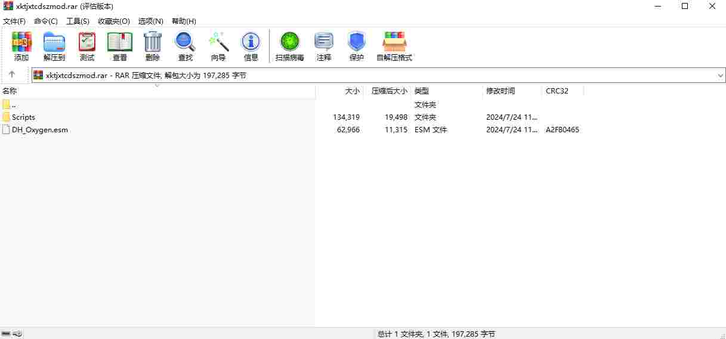Click status bar total summary text

click(x=436, y=334)
